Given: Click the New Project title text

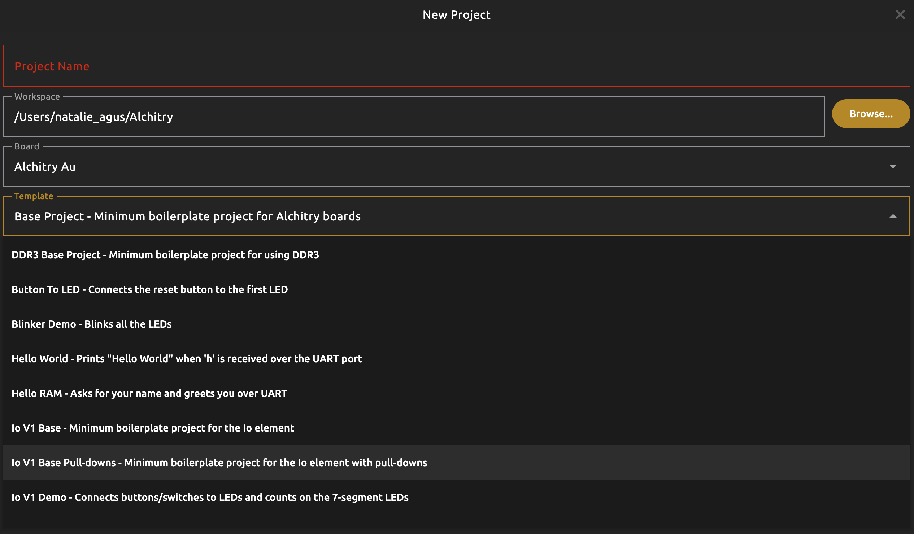Looking at the screenshot, I should pos(456,15).
